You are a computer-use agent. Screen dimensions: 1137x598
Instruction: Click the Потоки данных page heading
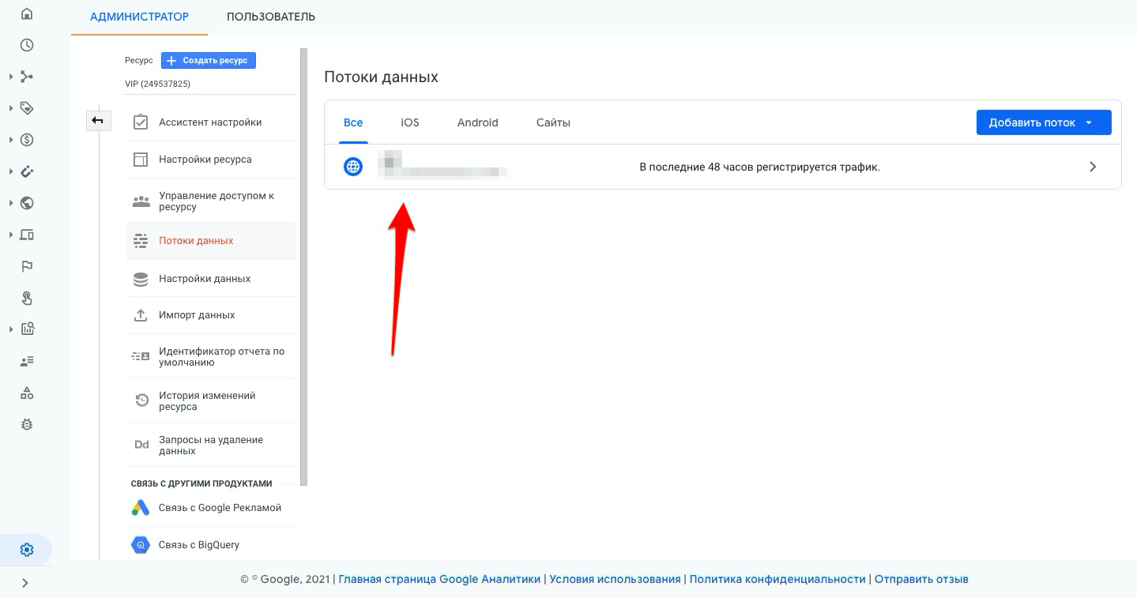381,77
